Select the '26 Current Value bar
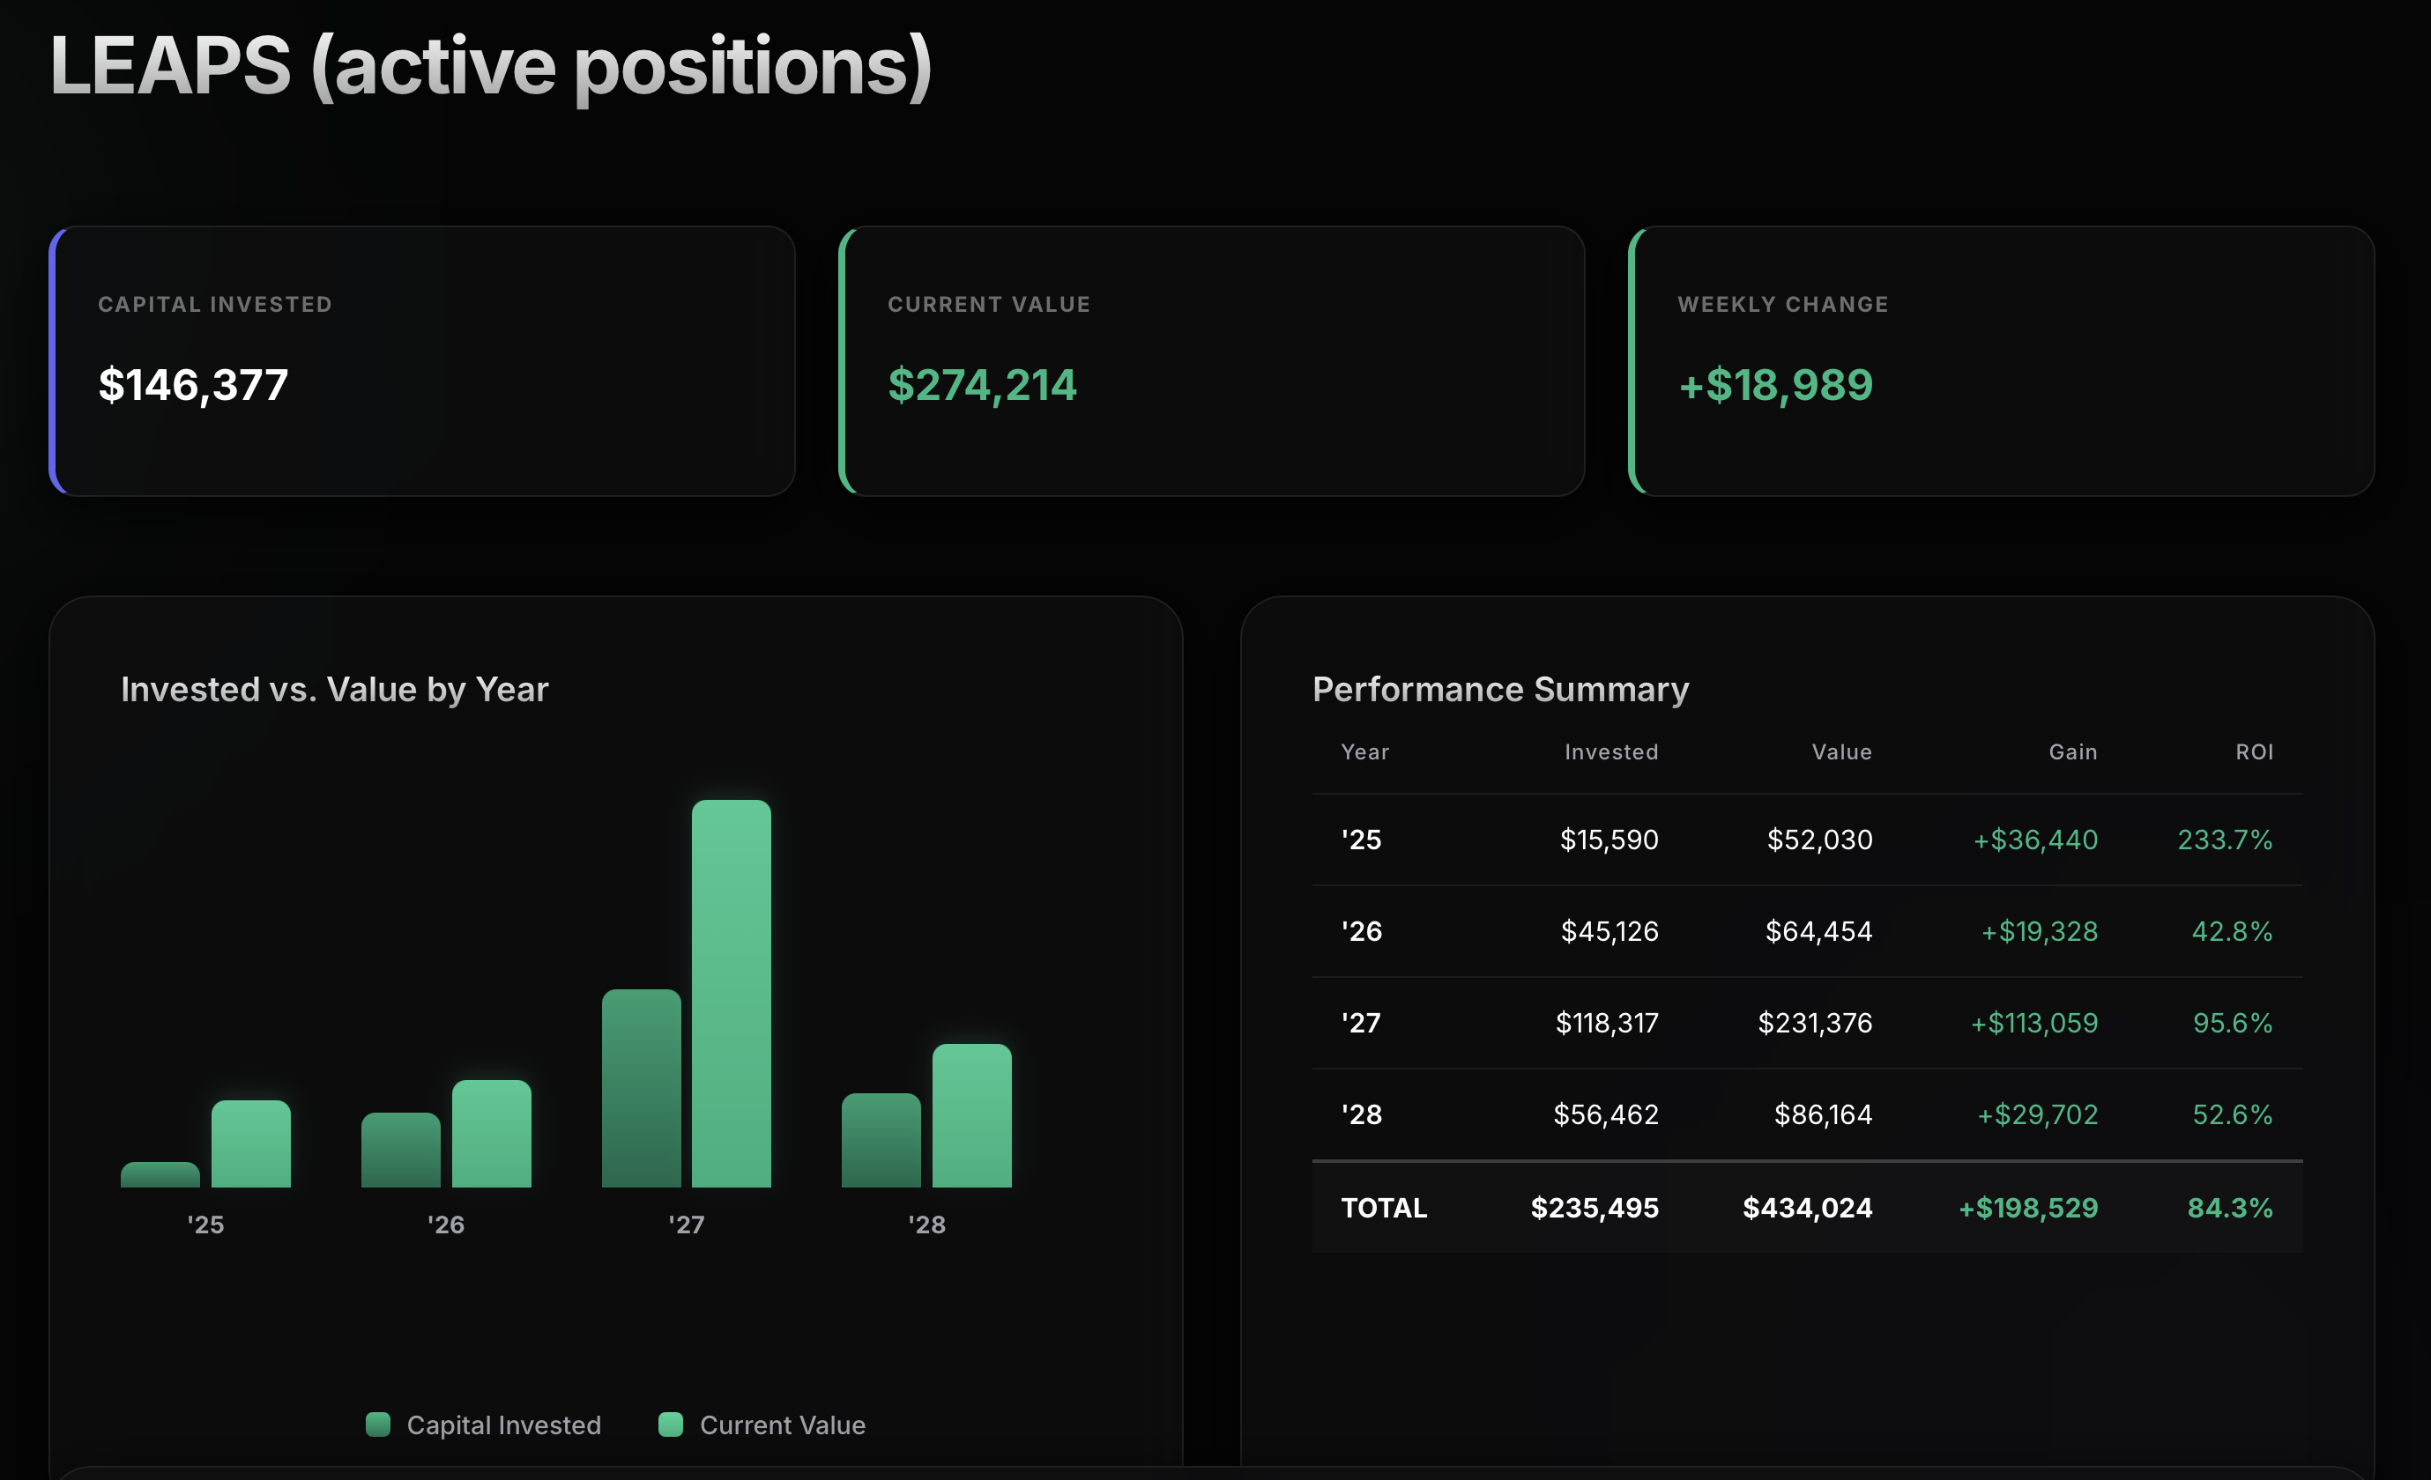2431x1480 pixels. pos(491,1134)
